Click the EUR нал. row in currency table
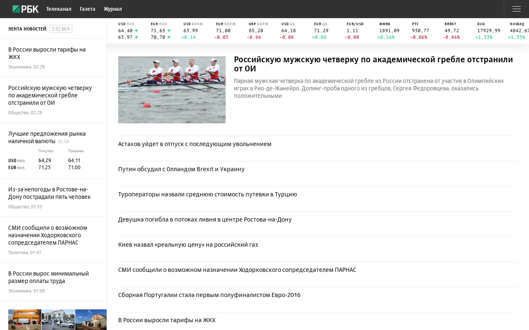Image resolution: width=529 pixels, height=330 pixels. [45, 167]
